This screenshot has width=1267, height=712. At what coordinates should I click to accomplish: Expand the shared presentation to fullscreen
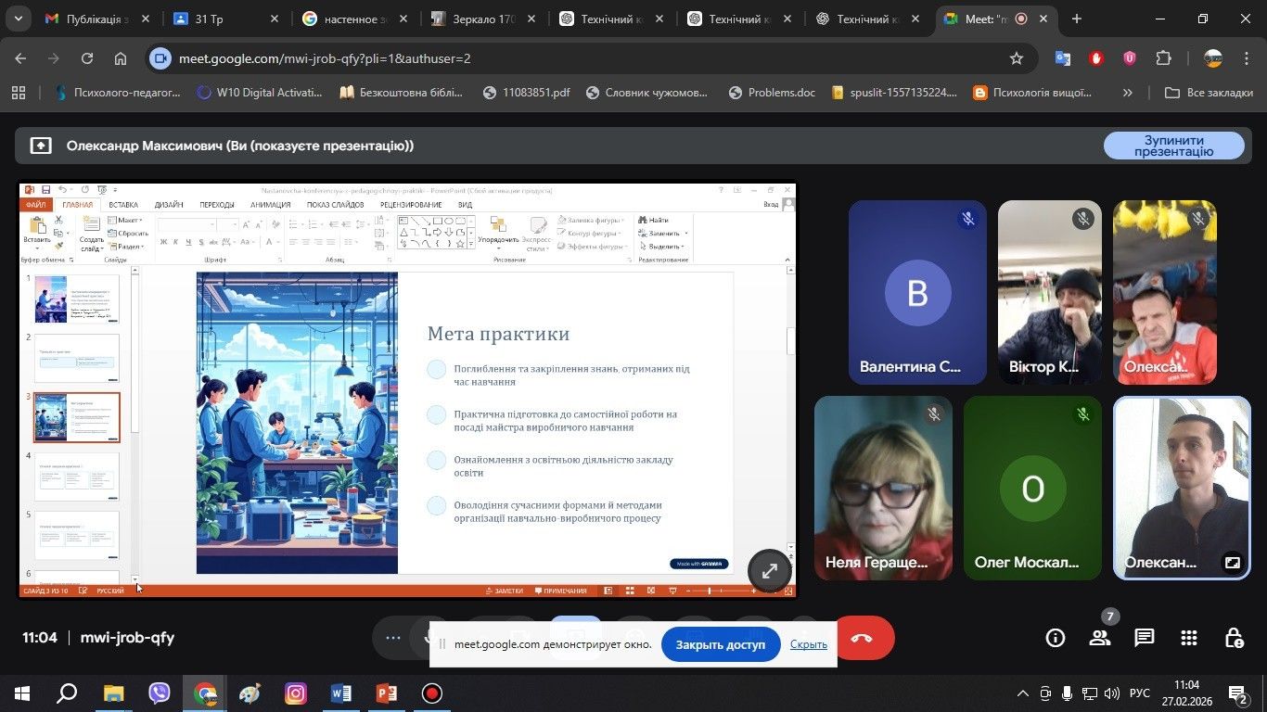coord(769,571)
